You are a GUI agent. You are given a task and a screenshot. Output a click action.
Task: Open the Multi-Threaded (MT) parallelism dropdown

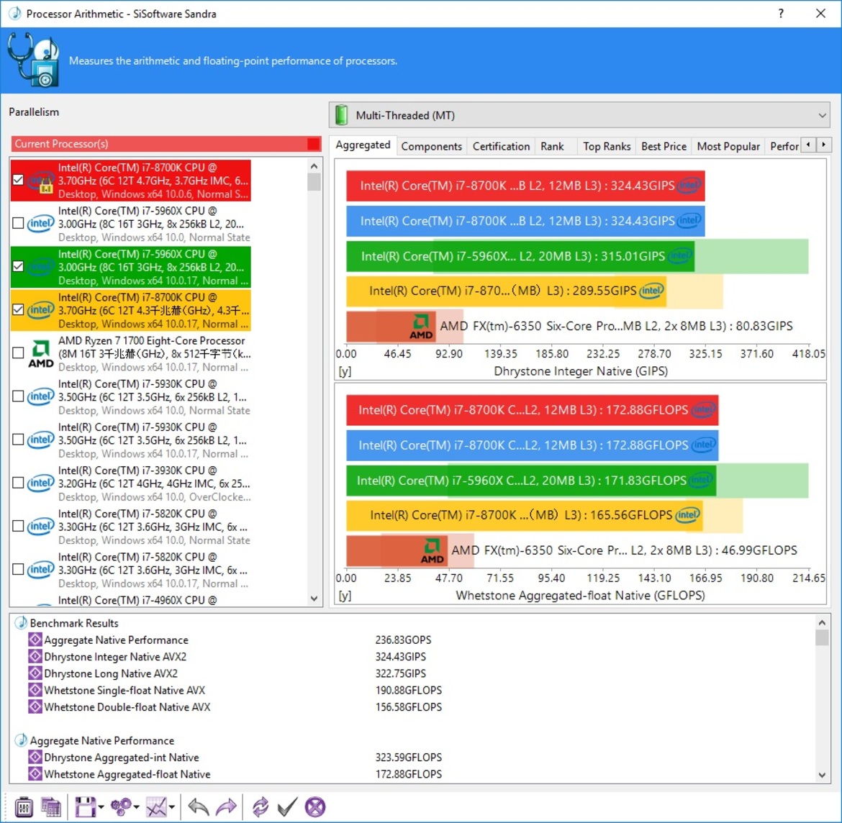point(579,115)
